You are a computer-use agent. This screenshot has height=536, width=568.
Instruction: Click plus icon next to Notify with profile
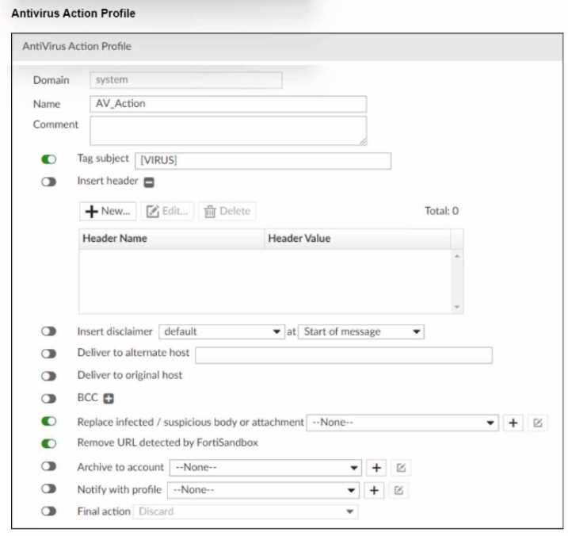377,490
